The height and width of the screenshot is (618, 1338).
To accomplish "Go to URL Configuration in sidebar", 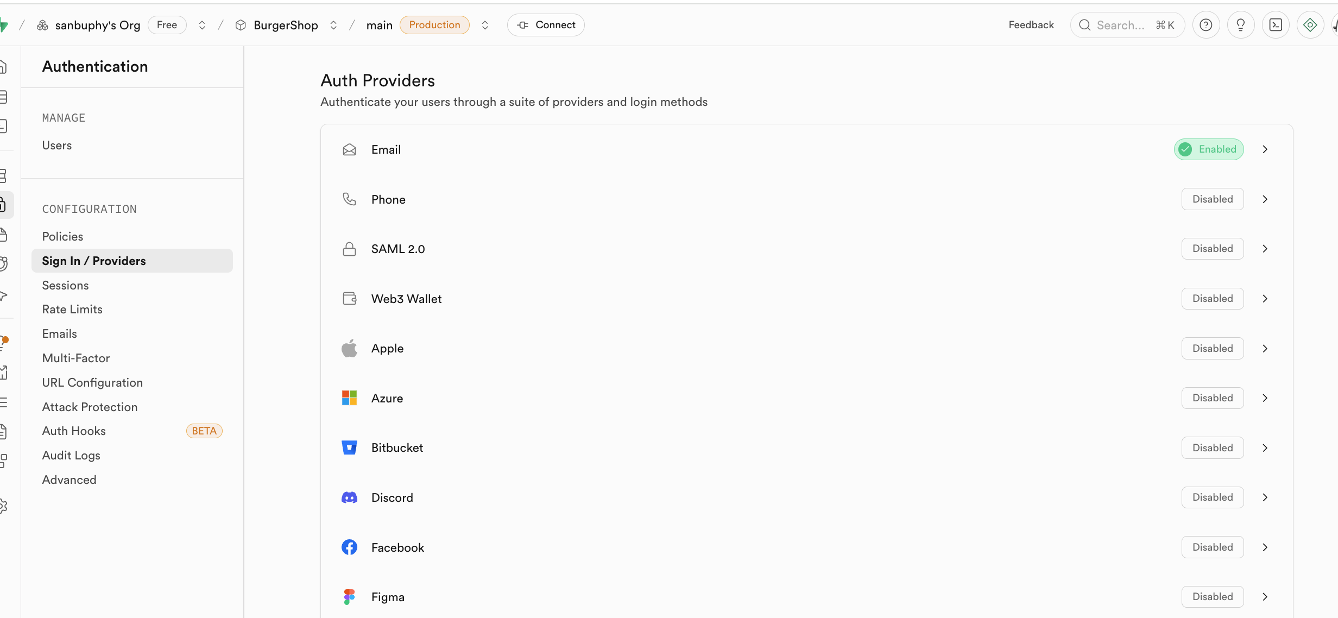I will click(x=92, y=383).
